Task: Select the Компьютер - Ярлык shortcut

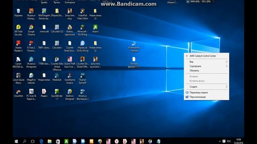Action: pos(134,46)
